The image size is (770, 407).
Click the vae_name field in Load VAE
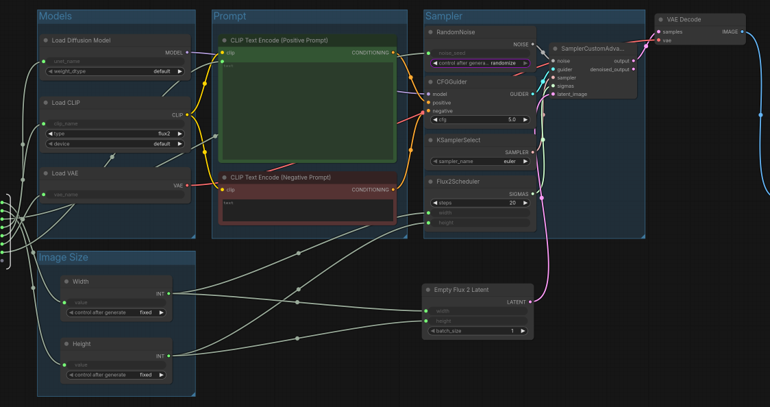tap(115, 195)
